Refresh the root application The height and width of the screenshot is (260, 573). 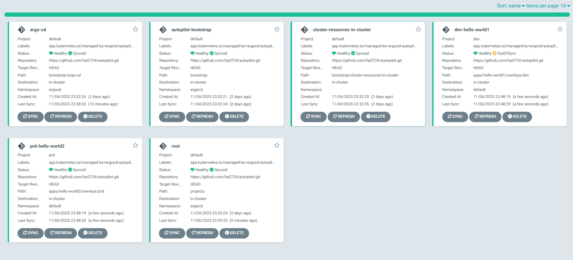click(202, 233)
